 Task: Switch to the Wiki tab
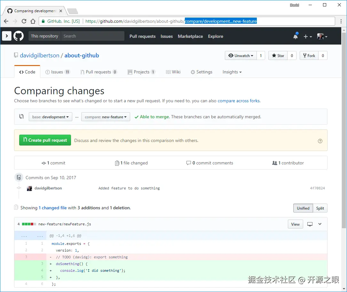[x=173, y=72]
